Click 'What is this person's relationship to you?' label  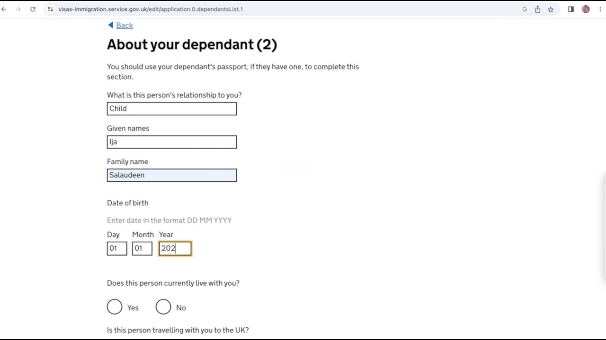[x=174, y=95]
